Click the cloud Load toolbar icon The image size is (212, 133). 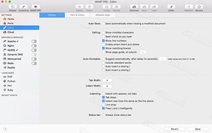point(154,7)
